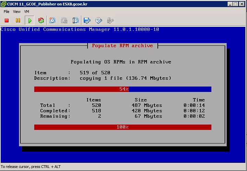This screenshot has width=247, height=171.
Task: Suspend the VM with the pause icon
Action: click(18, 20)
